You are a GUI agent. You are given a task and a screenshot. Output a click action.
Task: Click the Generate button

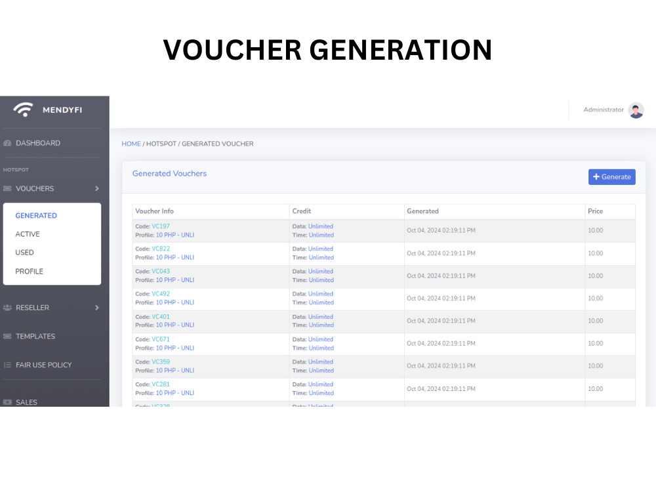pyautogui.click(x=611, y=177)
